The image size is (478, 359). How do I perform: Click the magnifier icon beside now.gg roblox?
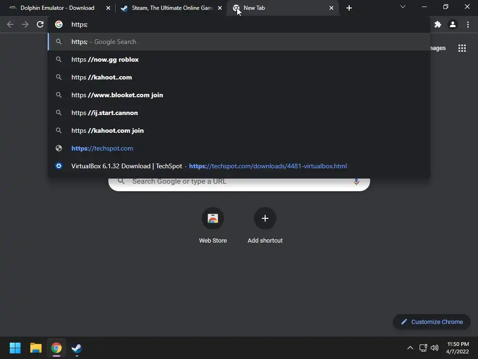click(59, 59)
